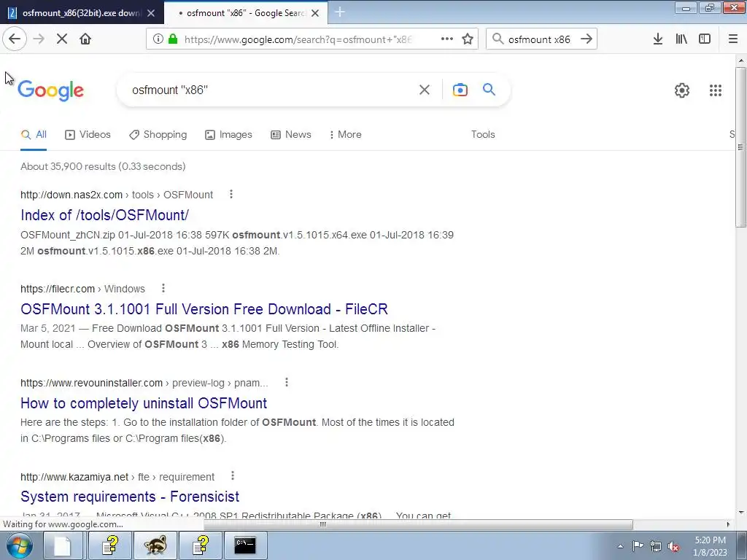Select the Google Search results tab
747x560 pixels.
tap(246, 13)
